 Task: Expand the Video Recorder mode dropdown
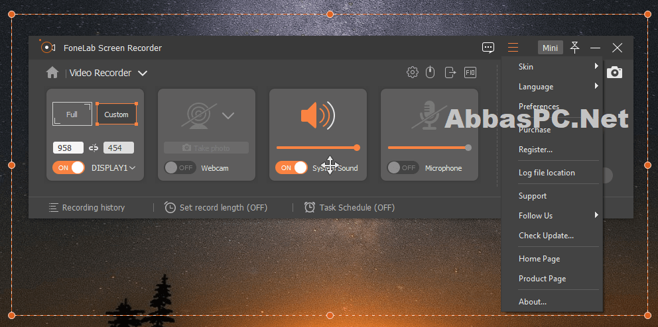tap(143, 73)
